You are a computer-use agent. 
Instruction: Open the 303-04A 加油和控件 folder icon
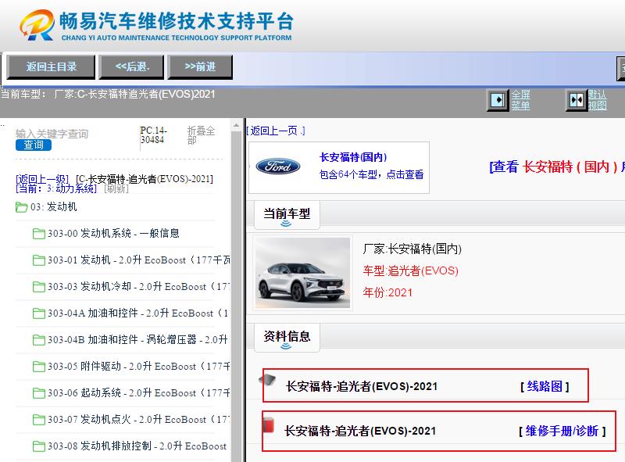38,313
